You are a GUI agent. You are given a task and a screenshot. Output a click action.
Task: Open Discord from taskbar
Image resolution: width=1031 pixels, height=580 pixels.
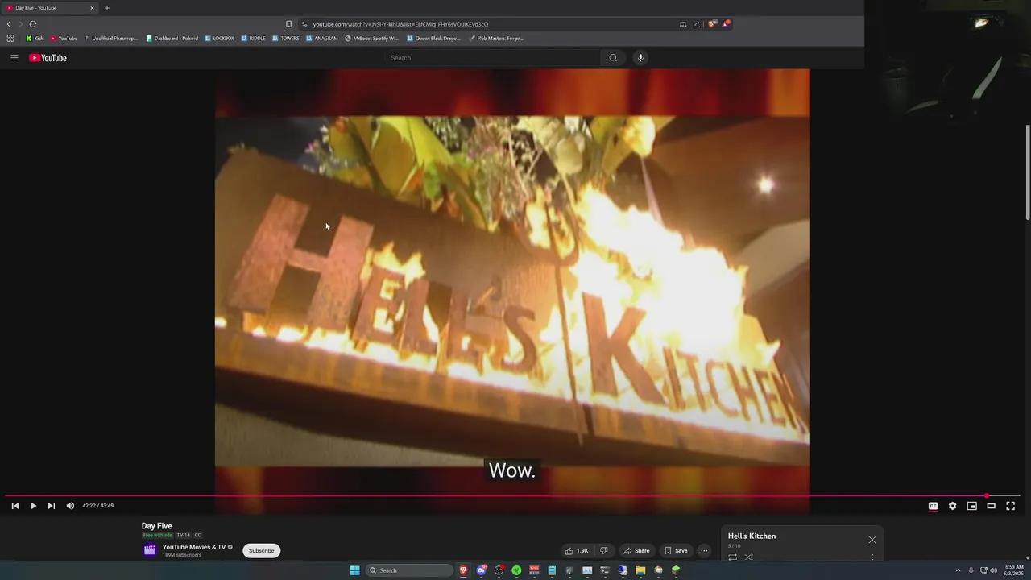pos(482,570)
